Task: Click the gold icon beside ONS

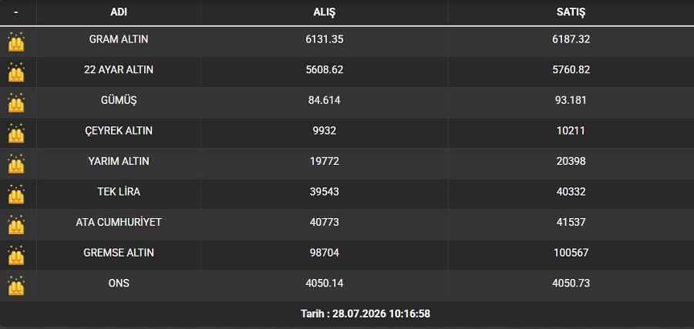Action: tap(16, 286)
